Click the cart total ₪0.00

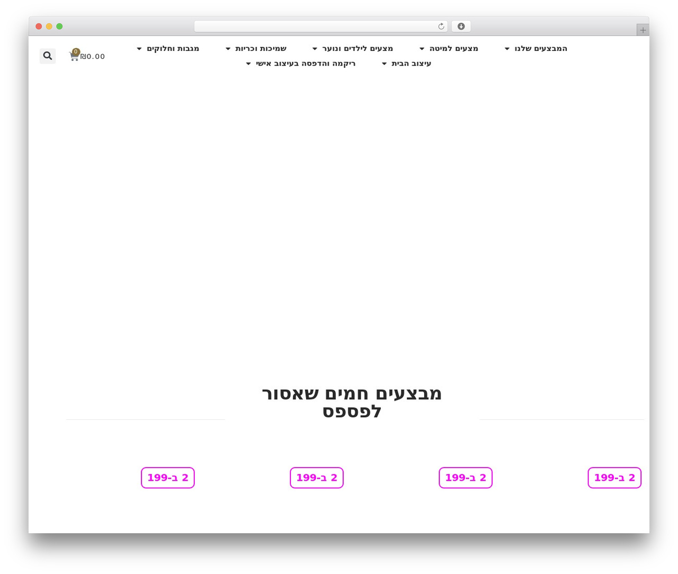[93, 57]
